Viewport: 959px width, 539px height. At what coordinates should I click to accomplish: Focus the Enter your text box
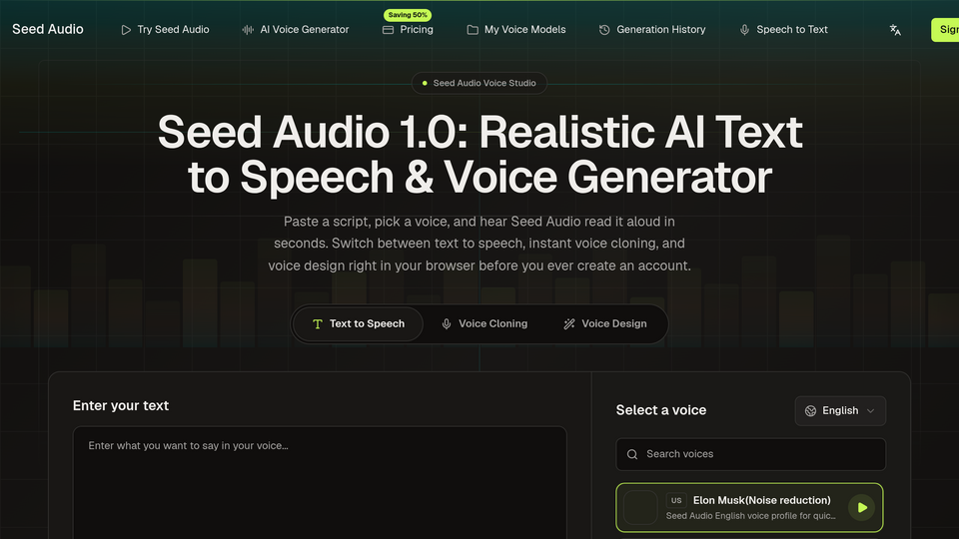coord(320,483)
